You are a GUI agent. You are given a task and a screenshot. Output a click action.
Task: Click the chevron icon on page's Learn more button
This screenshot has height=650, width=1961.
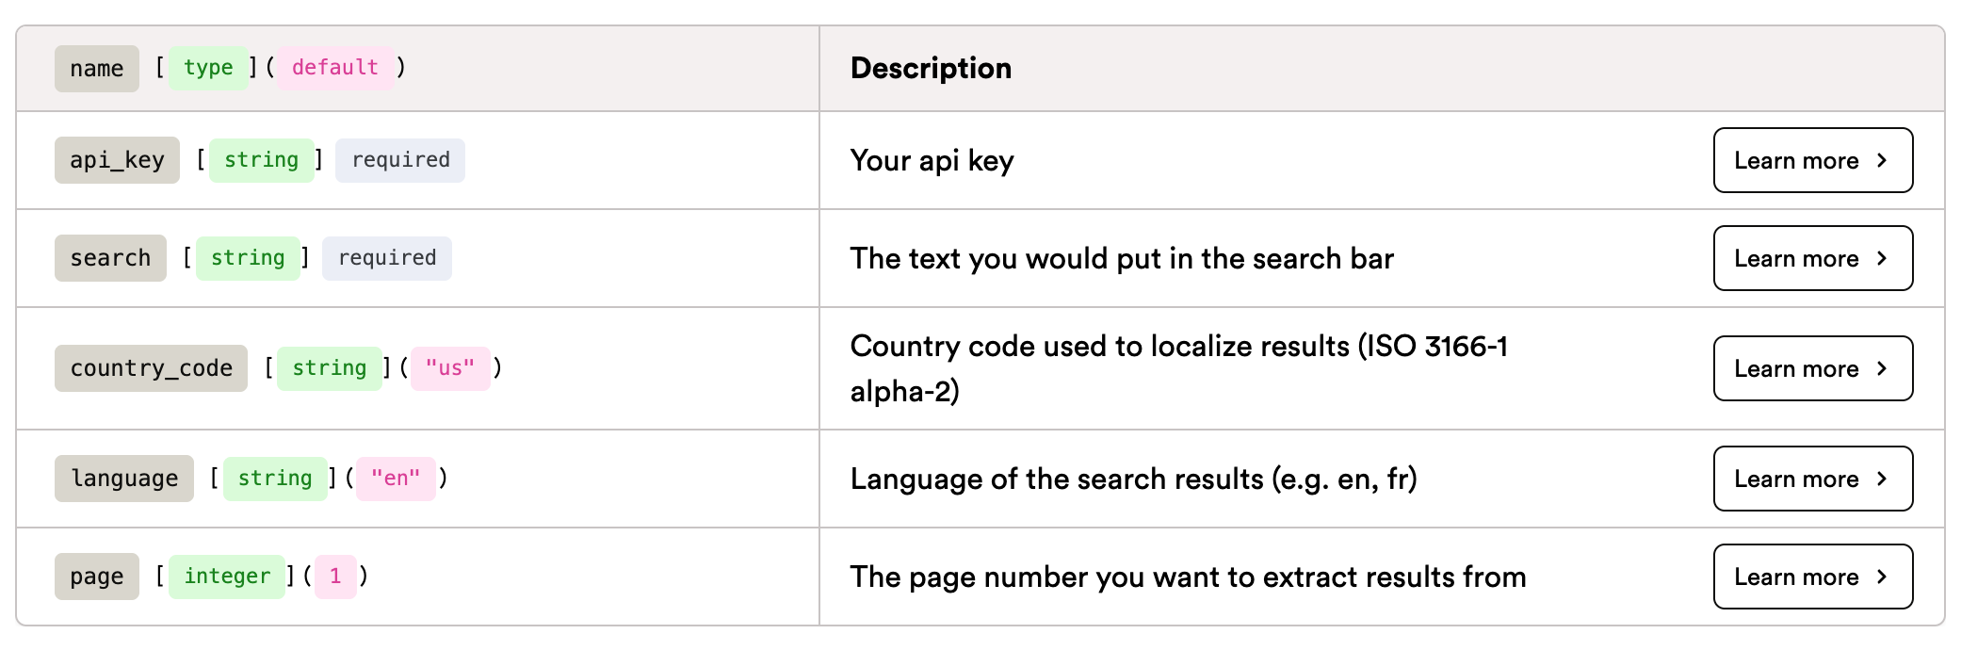pos(1881,577)
